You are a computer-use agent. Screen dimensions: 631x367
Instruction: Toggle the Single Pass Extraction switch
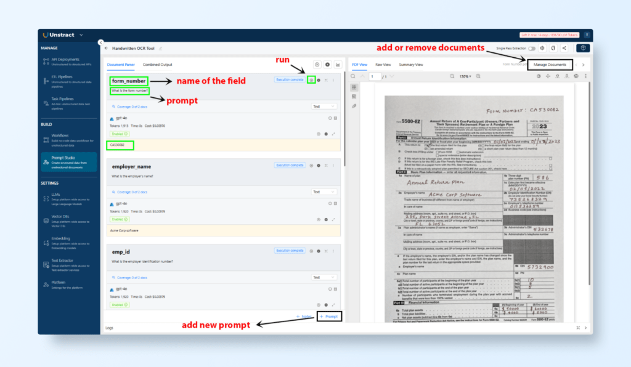click(x=532, y=48)
